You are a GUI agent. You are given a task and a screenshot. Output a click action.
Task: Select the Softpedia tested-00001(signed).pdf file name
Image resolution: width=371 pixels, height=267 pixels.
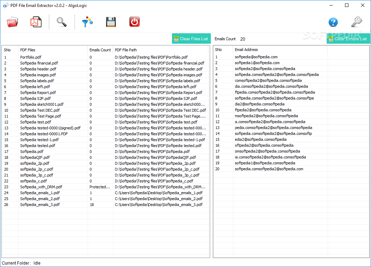[50, 128]
